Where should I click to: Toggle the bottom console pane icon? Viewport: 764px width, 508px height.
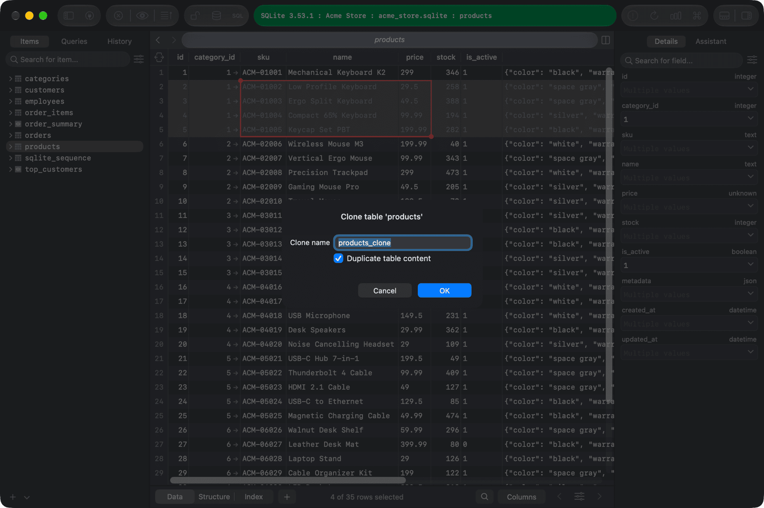pyautogui.click(x=724, y=16)
